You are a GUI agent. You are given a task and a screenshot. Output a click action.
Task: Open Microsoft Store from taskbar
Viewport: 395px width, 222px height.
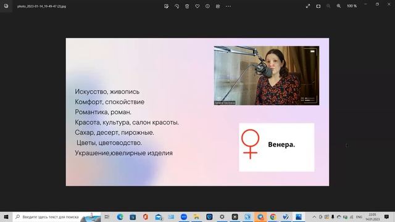coord(133,216)
